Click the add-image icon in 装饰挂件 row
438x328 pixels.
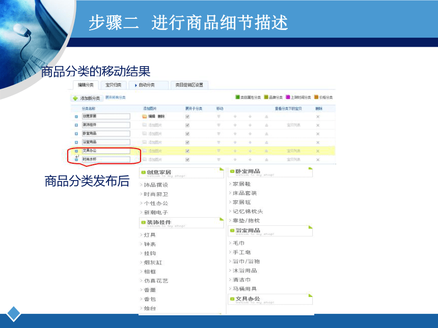[x=145, y=125]
